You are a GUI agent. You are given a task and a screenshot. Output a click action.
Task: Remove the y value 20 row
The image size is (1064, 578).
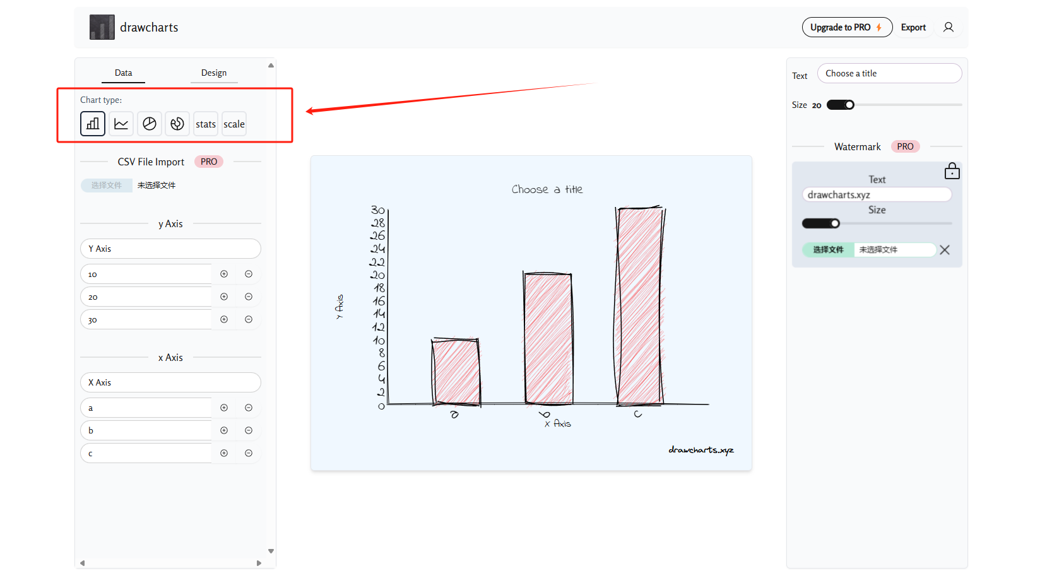click(249, 297)
